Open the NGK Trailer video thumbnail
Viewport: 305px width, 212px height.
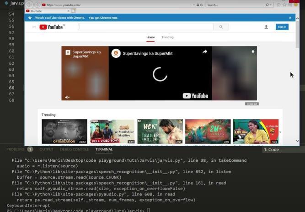[160, 131]
